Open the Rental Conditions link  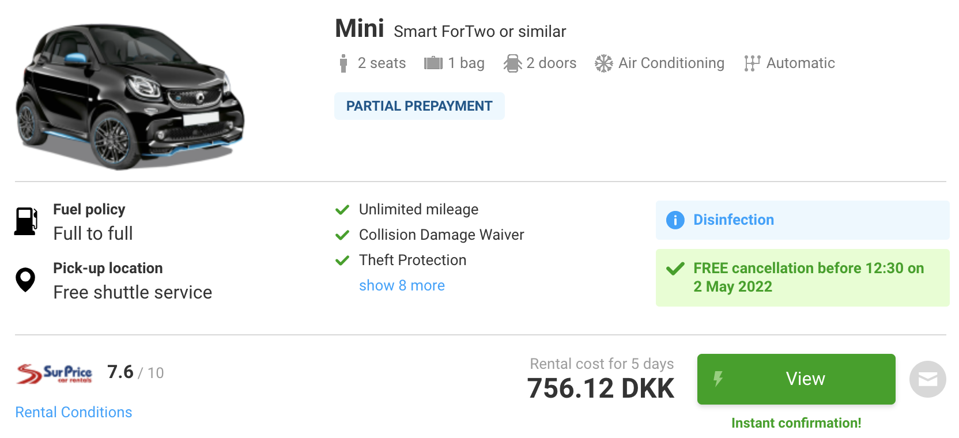74,412
